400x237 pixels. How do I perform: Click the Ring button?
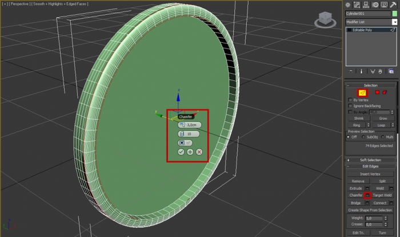(357, 125)
